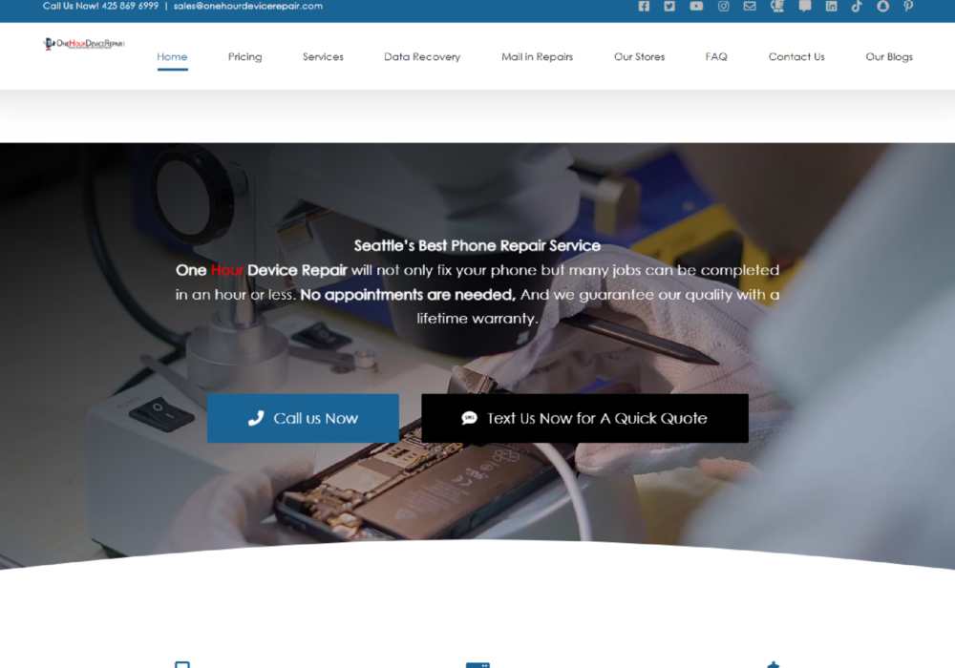
Task: Click the Call us Now button
Action: tap(303, 418)
